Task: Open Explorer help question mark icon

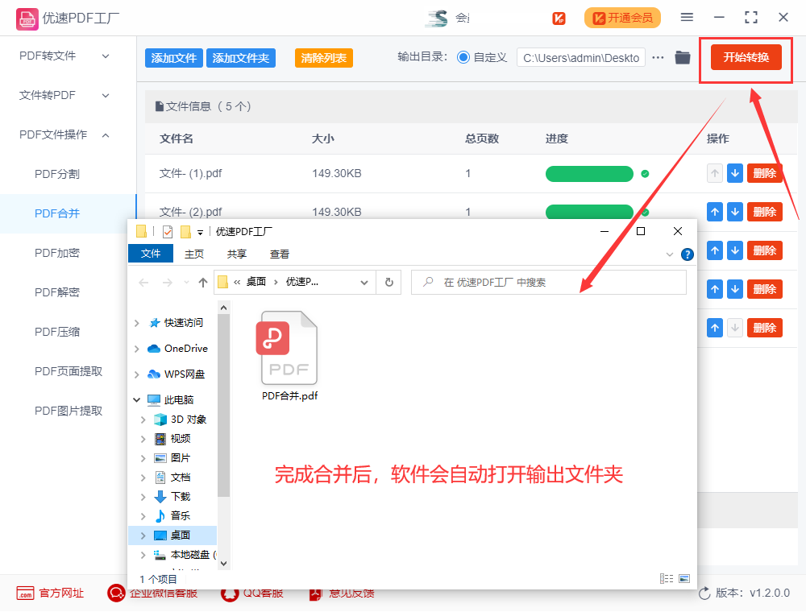Action: click(x=688, y=254)
